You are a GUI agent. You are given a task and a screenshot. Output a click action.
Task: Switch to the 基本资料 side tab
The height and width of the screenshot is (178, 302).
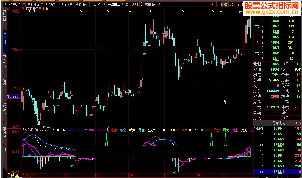(x=5, y=61)
